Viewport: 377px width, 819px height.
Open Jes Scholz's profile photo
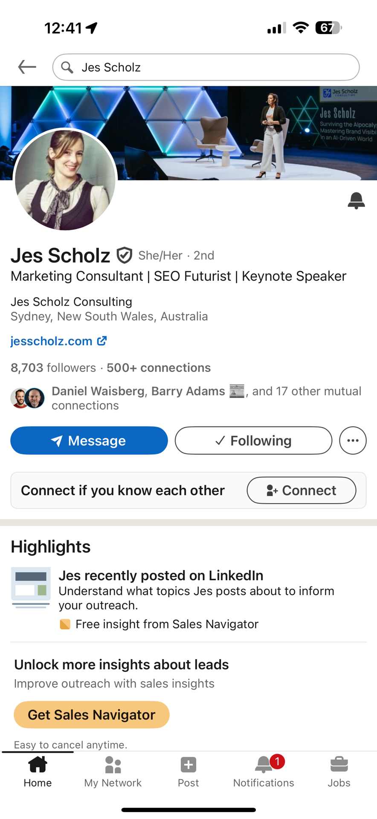(65, 180)
